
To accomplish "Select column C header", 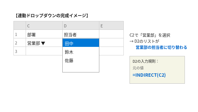I will click(44, 26).
